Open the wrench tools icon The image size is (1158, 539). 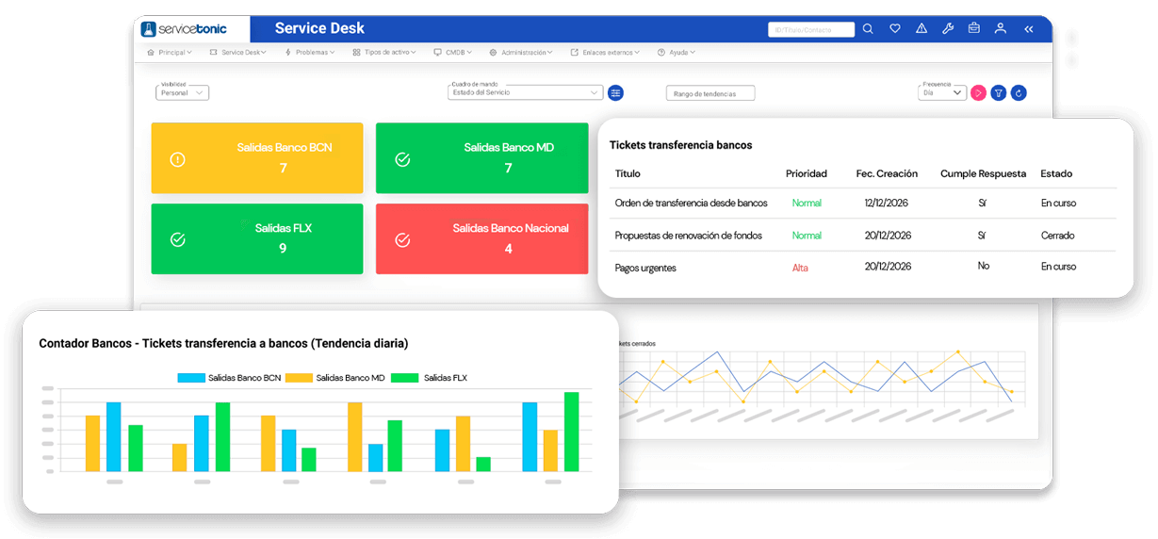948,28
